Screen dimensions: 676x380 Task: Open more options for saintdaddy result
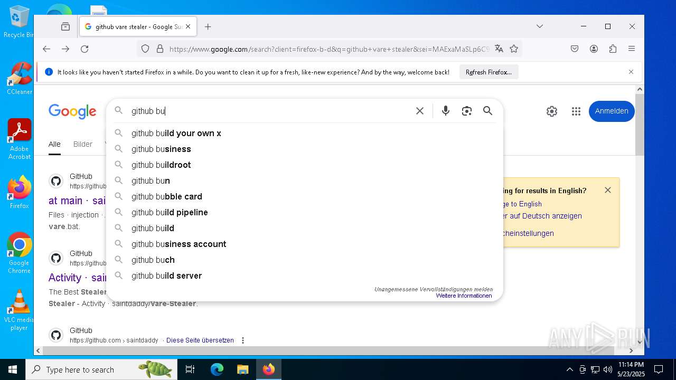click(243, 340)
